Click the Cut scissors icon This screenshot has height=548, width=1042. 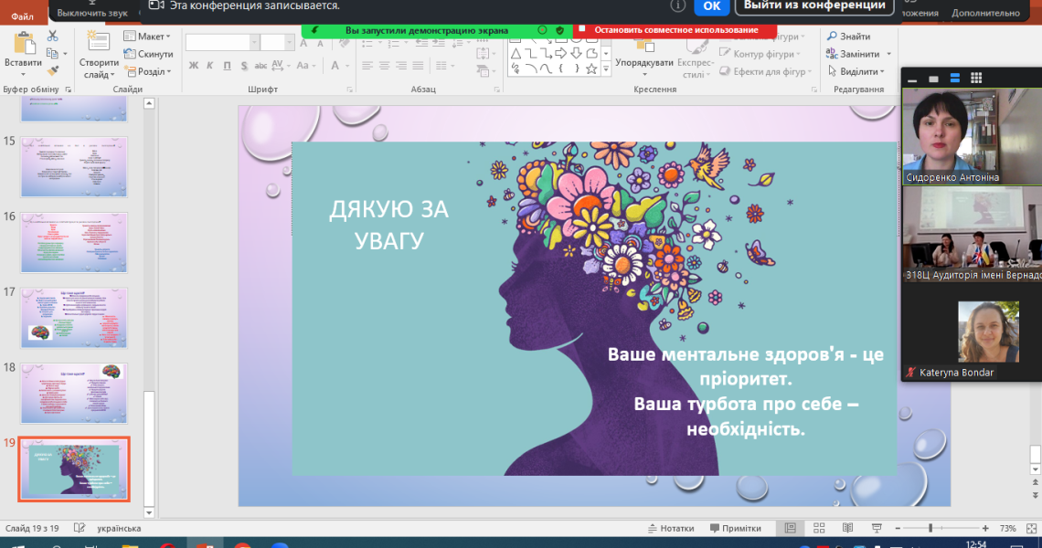(x=52, y=37)
